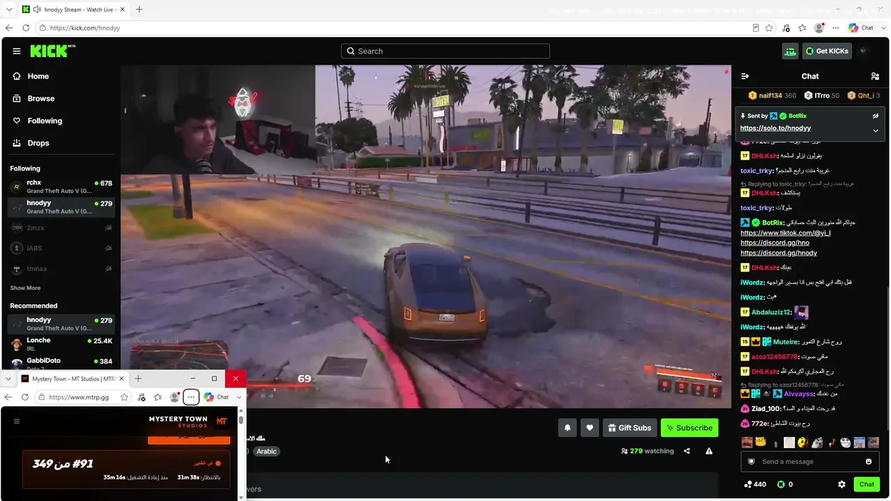Share the stream via share icon
891x501 pixels.
click(x=687, y=451)
